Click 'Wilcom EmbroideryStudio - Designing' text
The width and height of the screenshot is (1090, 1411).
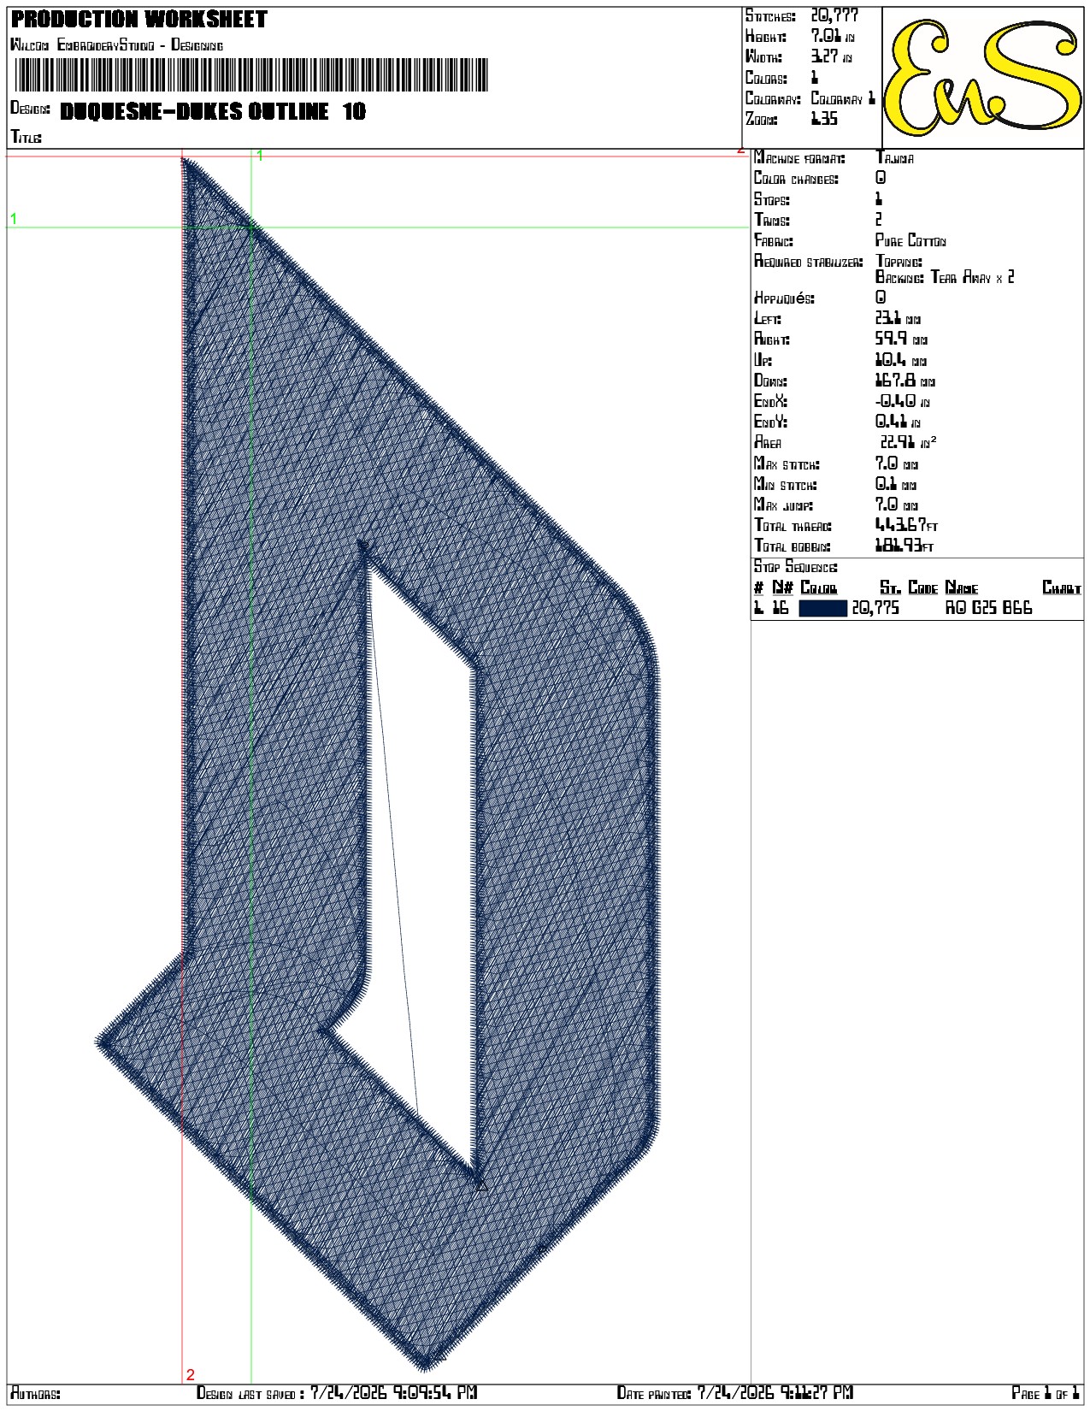pyautogui.click(x=116, y=44)
